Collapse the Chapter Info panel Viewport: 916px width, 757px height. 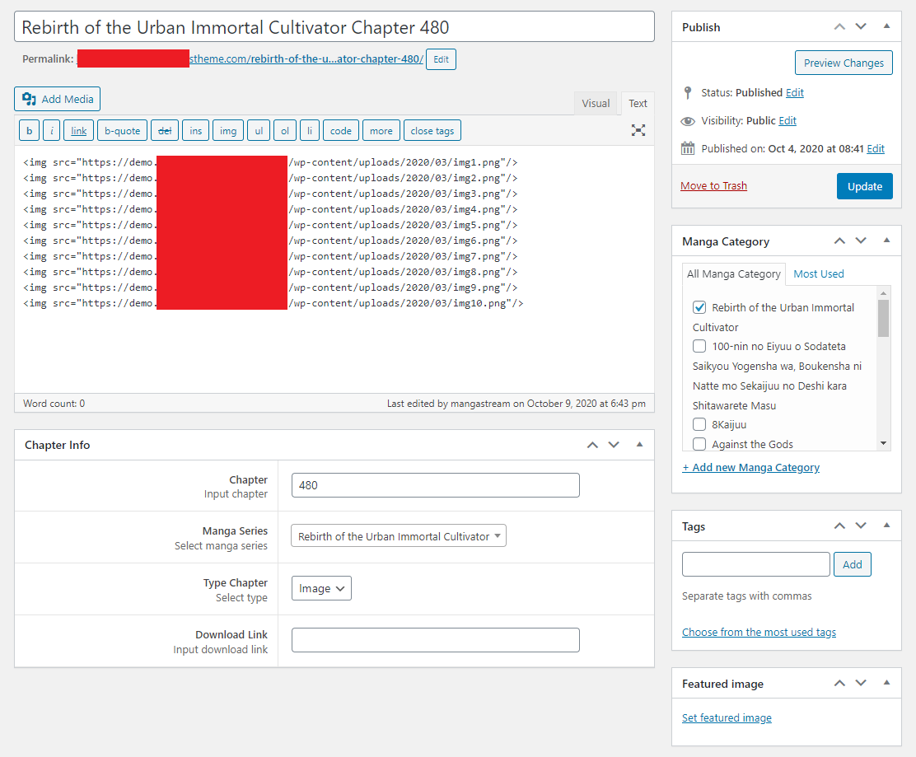(x=639, y=444)
